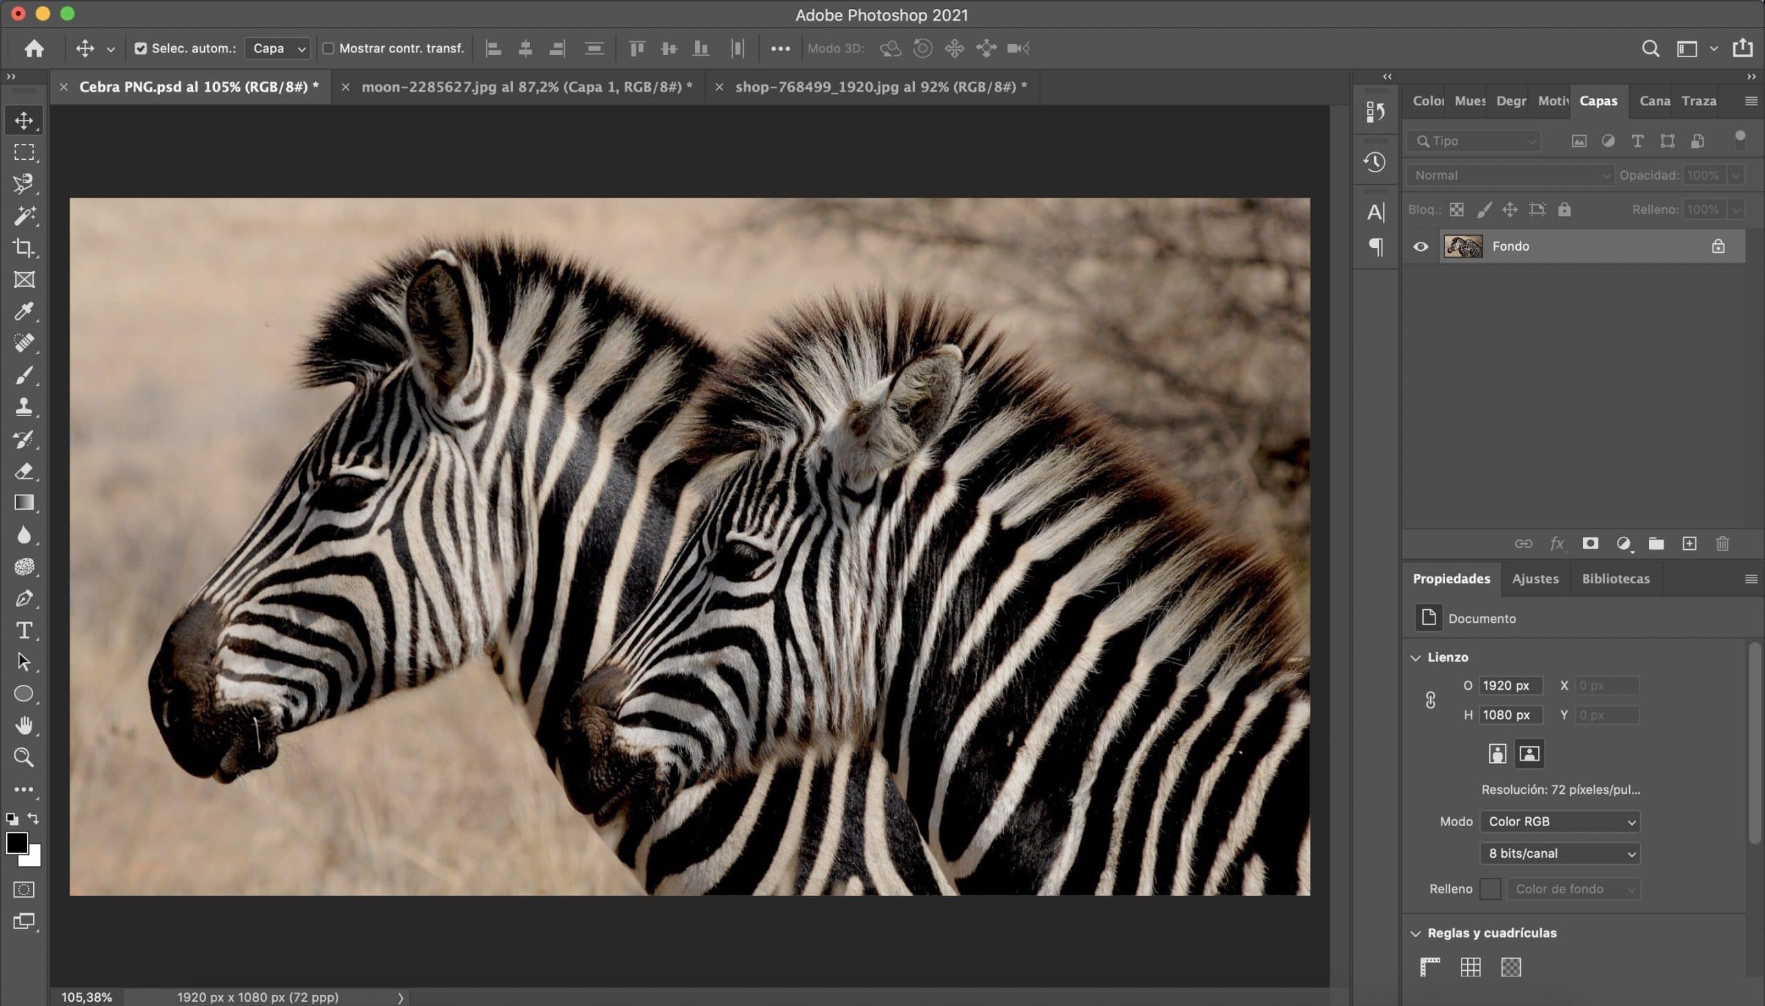Switch to the Ajustes tab
1765x1006 pixels.
pyautogui.click(x=1533, y=578)
